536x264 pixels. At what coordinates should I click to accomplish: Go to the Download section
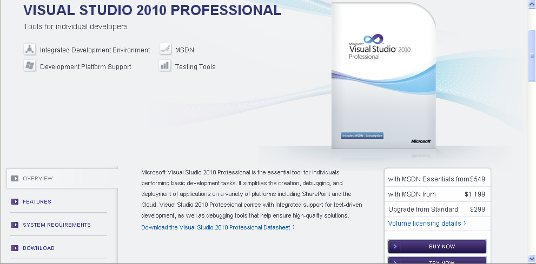(38, 248)
